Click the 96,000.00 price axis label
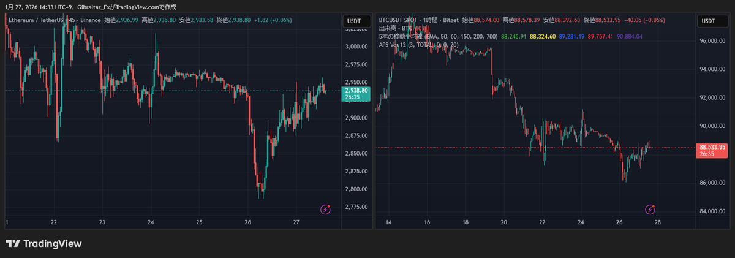Image resolution: width=735 pixels, height=258 pixels. click(x=712, y=41)
